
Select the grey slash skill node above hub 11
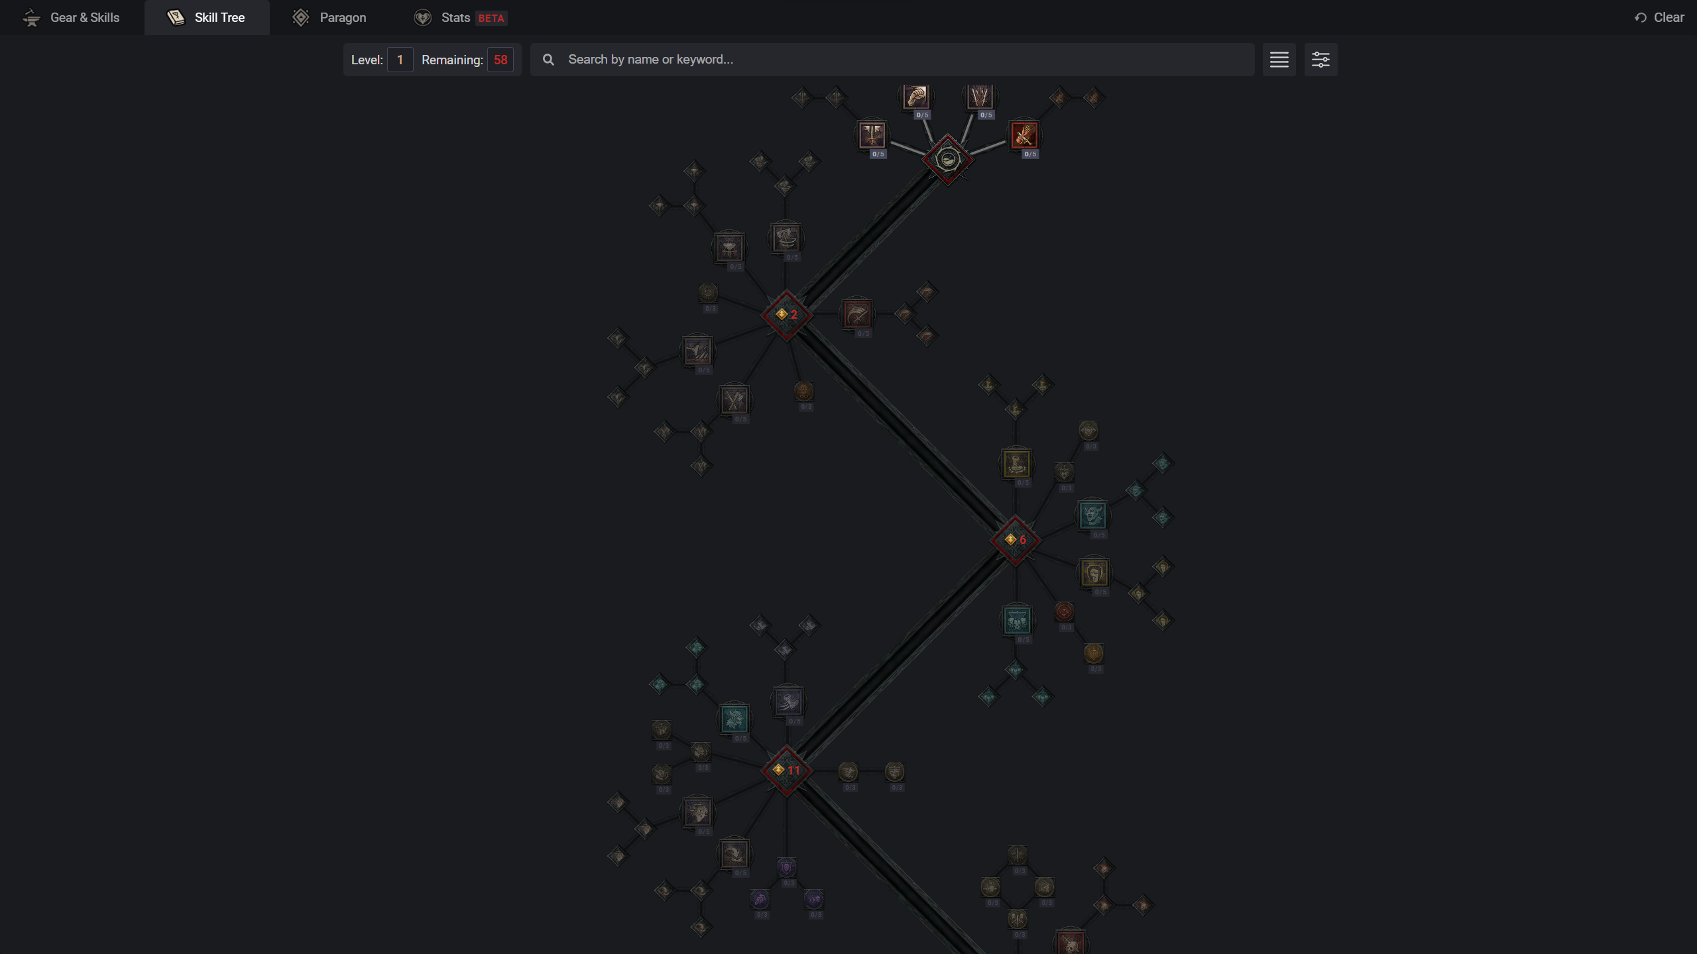[788, 702]
